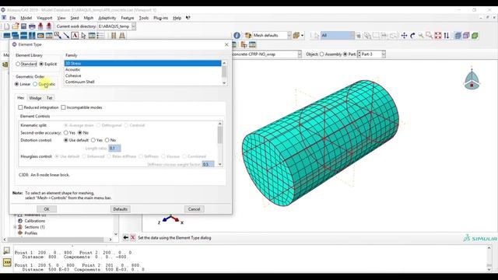Click the view triad compass icon
This screenshot has height=280, width=498.
[472, 79]
